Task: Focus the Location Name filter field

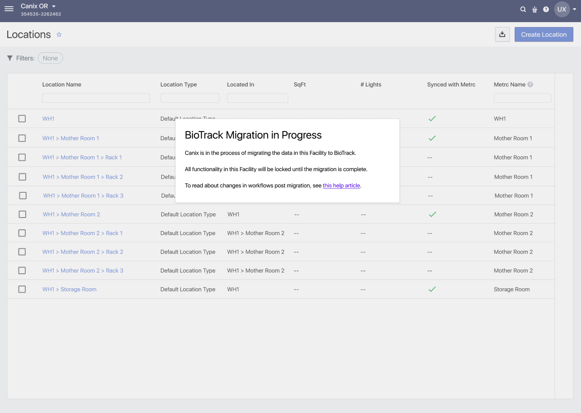Action: 96,98
